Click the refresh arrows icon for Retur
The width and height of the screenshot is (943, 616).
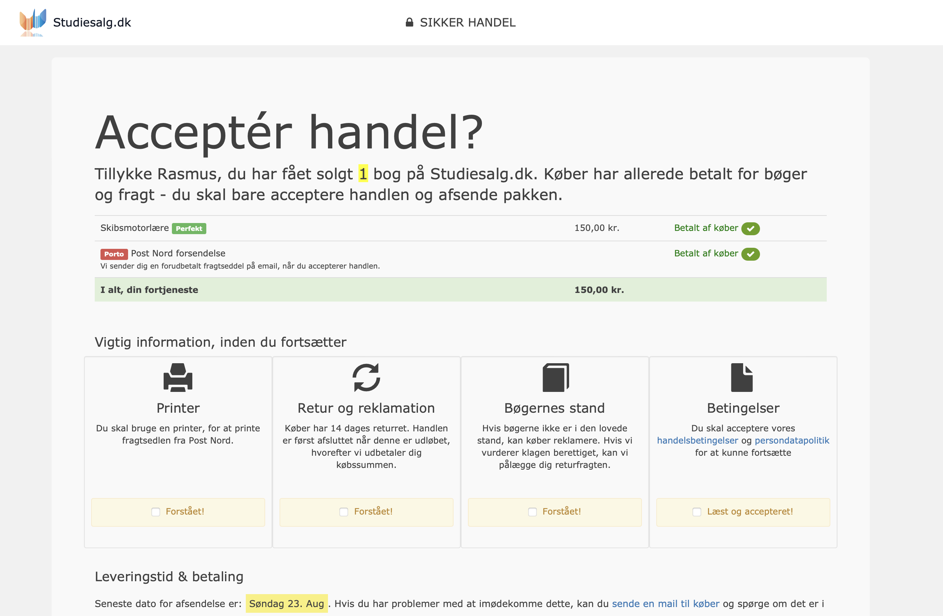(x=366, y=377)
